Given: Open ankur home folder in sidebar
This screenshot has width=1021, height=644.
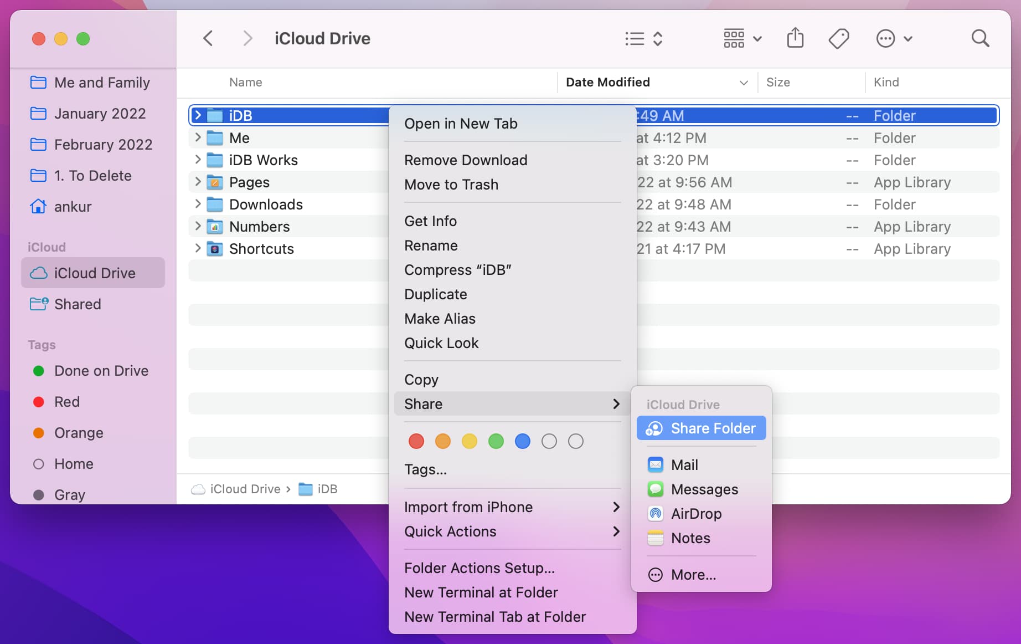Looking at the screenshot, I should 93,207.
